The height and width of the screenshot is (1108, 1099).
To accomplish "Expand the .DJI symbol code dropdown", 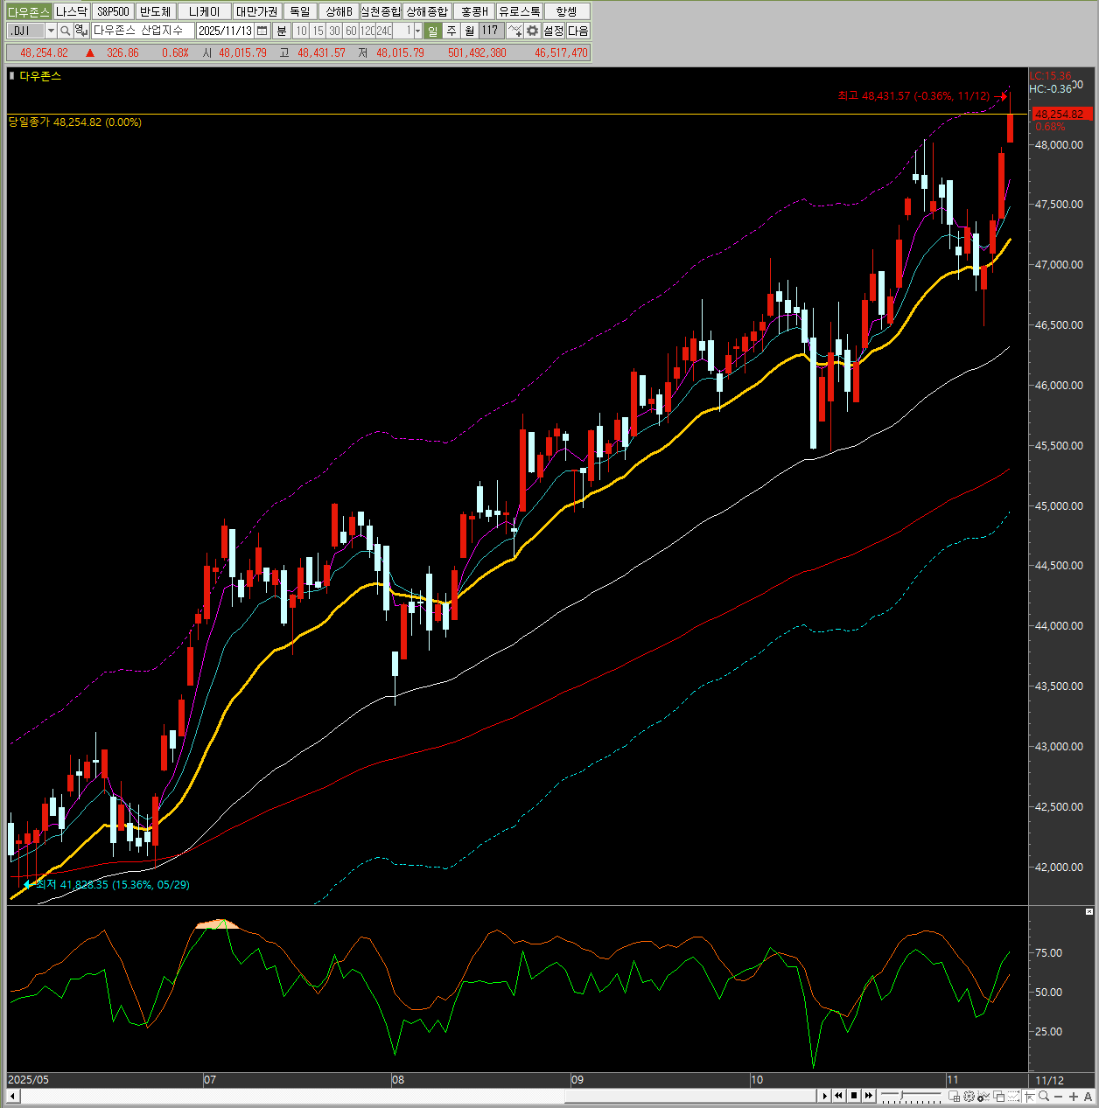I will 51,31.
